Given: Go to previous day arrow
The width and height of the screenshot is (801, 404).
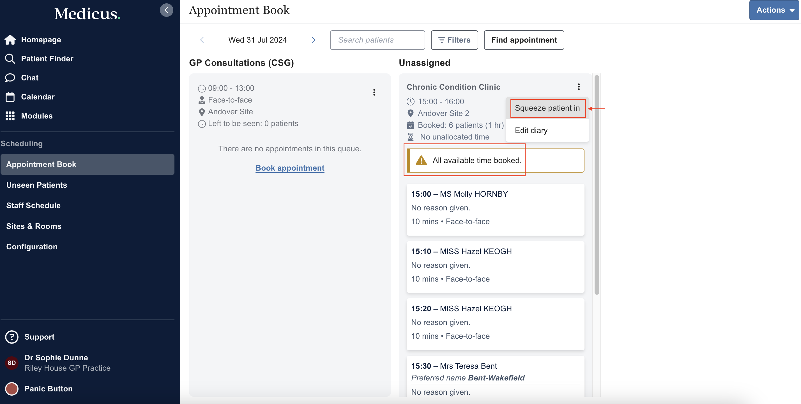Looking at the screenshot, I should (x=202, y=40).
